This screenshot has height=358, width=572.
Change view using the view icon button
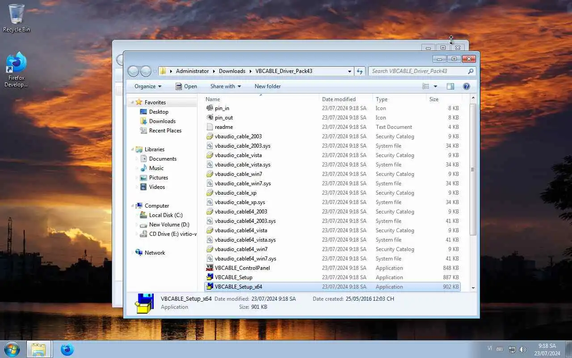click(426, 86)
